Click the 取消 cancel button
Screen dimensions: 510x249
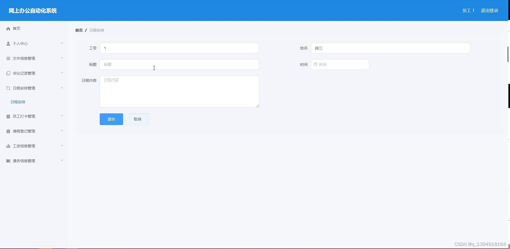(x=137, y=119)
